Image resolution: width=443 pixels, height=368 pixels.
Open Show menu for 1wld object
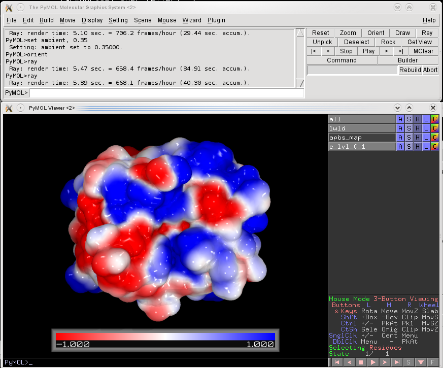tap(409, 128)
